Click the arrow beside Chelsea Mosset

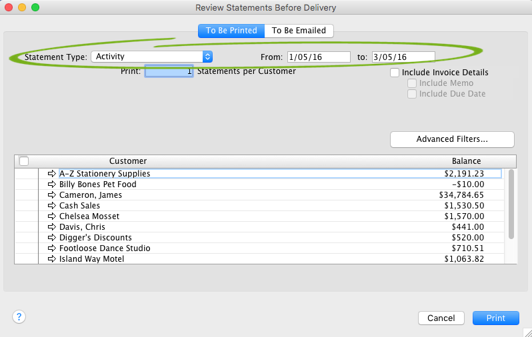pyautogui.click(x=53, y=216)
